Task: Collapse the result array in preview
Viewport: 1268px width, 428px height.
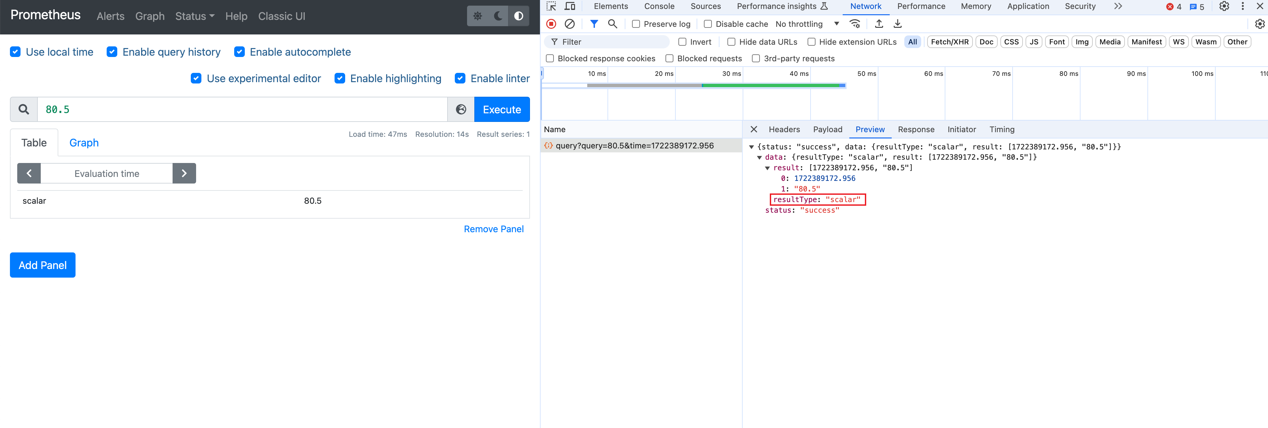Action: point(767,168)
